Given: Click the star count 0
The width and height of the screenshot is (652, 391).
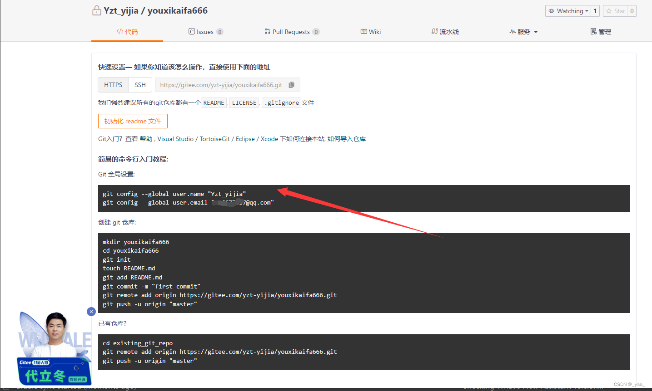Looking at the screenshot, I should click(632, 11).
